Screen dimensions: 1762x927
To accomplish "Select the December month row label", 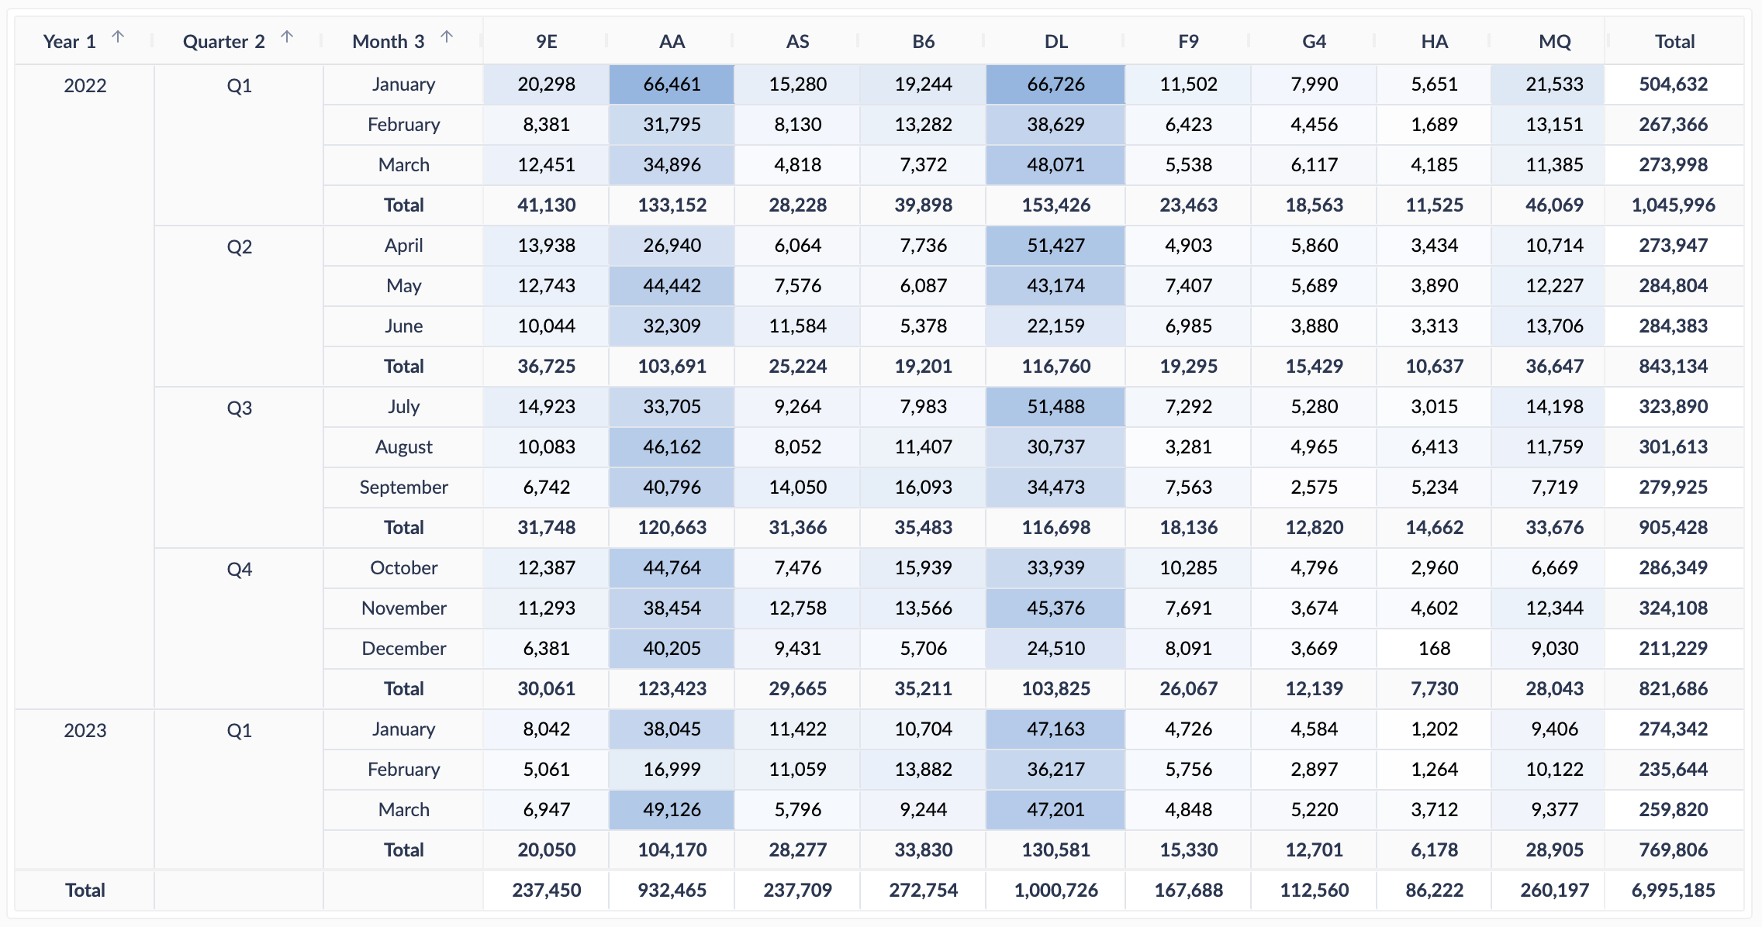I will click(403, 649).
